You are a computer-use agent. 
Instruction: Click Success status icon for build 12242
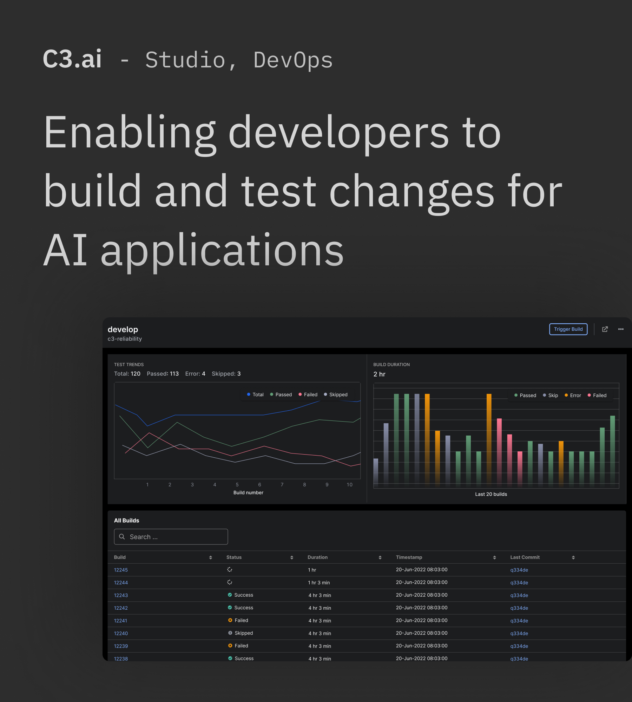(x=230, y=608)
